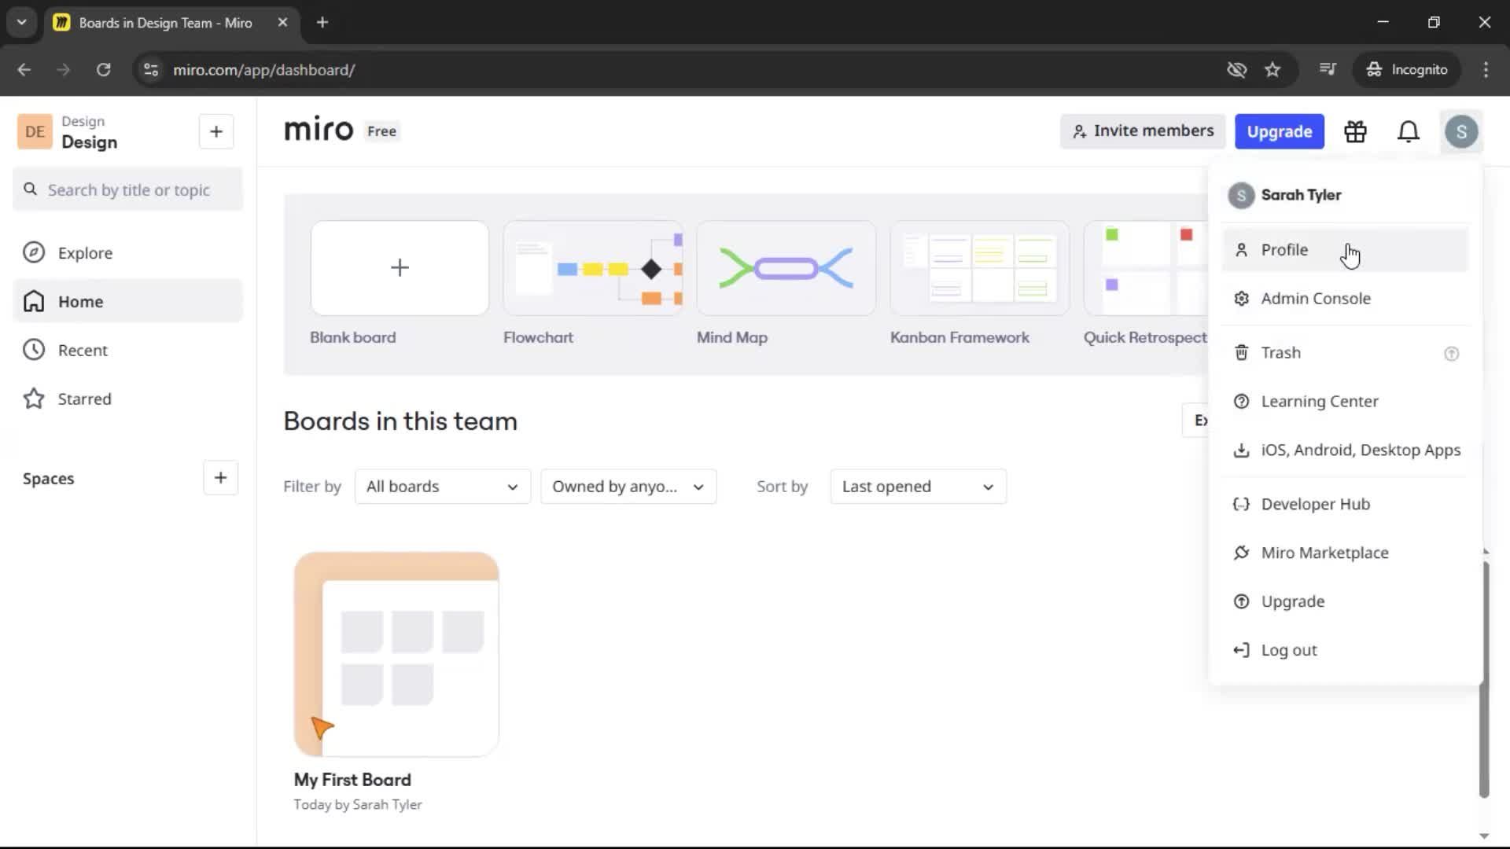This screenshot has height=849, width=1510.
Task: Choose the Kanban Framework template
Action: coord(979,268)
